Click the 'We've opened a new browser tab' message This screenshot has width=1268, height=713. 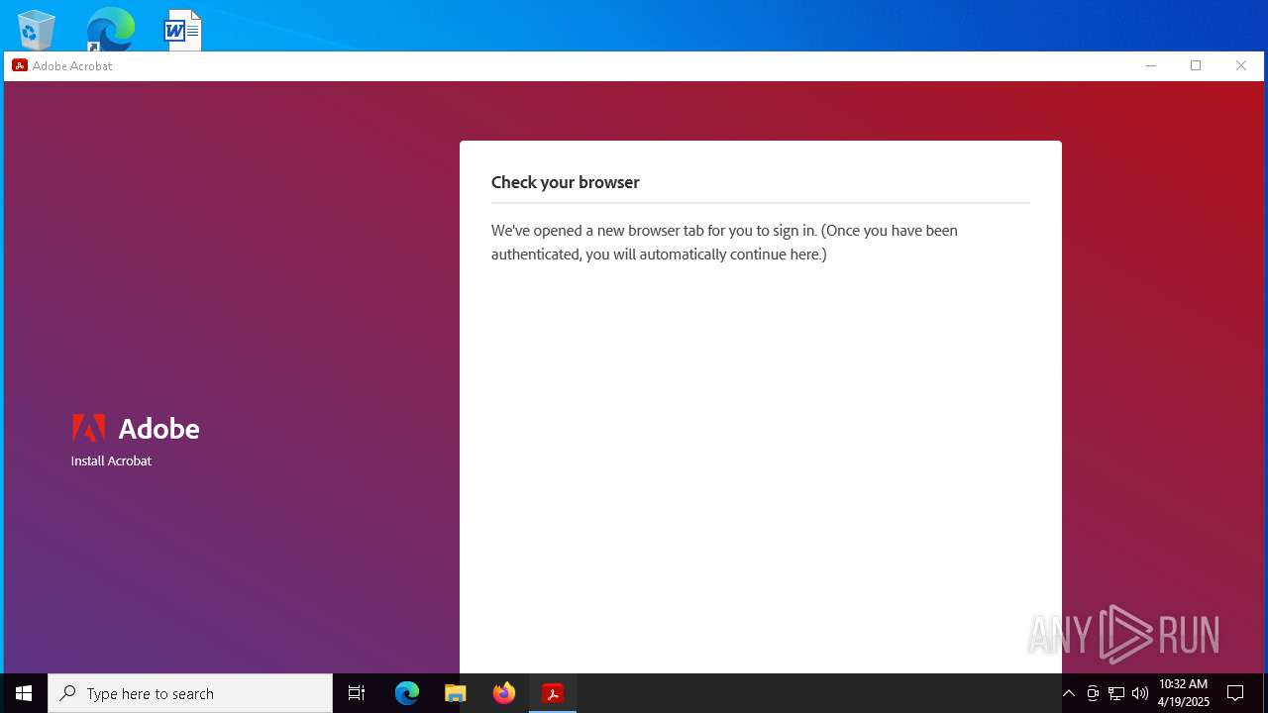tap(724, 243)
